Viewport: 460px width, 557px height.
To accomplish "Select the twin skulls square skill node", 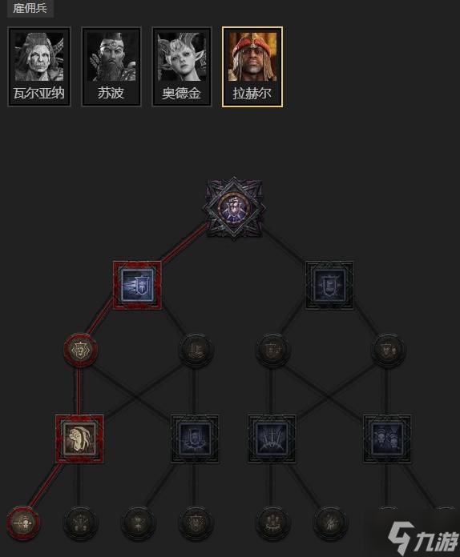I will 387,439.
